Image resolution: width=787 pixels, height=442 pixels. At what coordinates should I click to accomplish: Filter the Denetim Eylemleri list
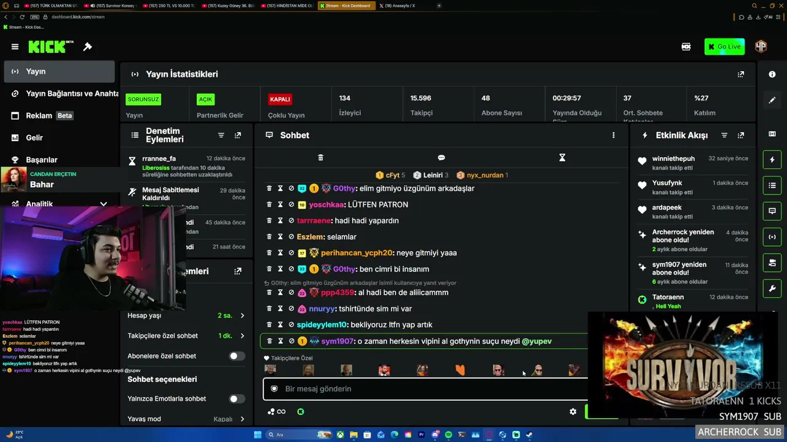click(x=221, y=135)
